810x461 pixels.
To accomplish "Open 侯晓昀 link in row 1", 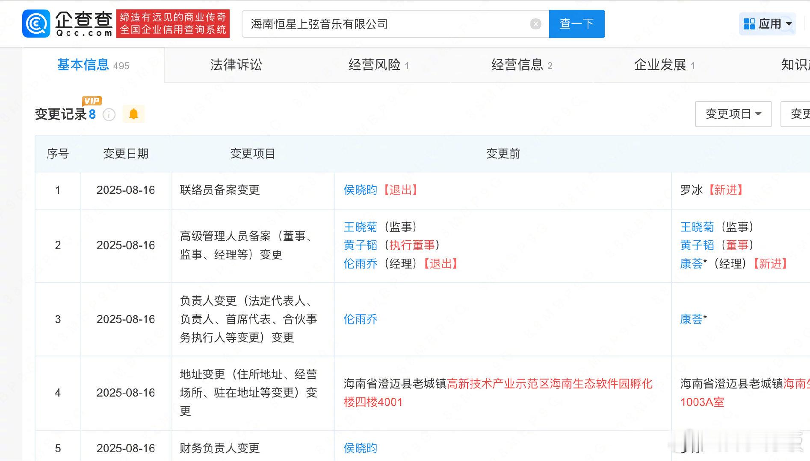I will click(360, 190).
